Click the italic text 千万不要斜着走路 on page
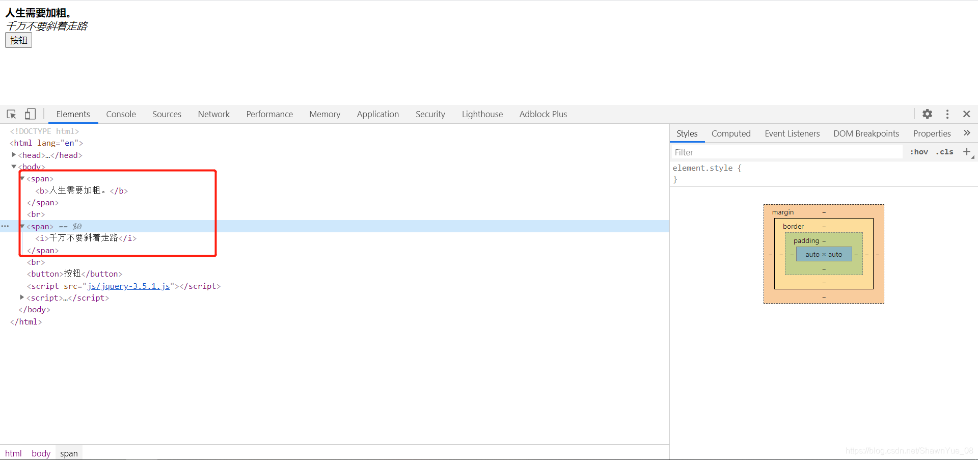Viewport: 978px width, 460px height. click(x=47, y=26)
